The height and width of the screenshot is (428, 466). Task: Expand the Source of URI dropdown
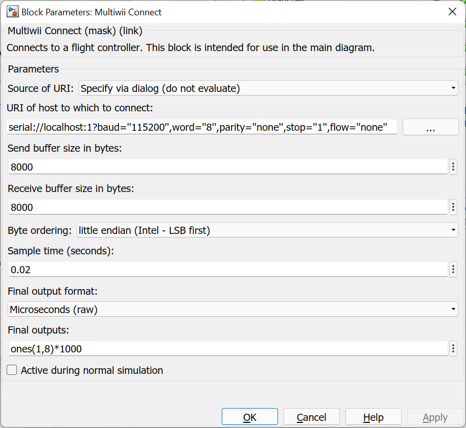[x=268, y=88]
